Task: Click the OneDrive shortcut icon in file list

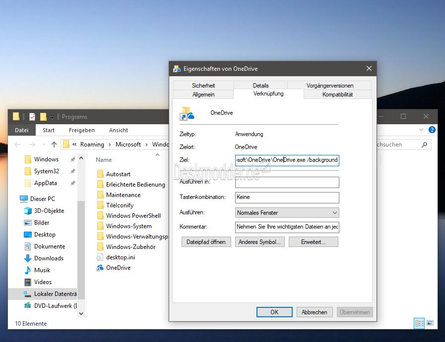Action: pos(100,268)
